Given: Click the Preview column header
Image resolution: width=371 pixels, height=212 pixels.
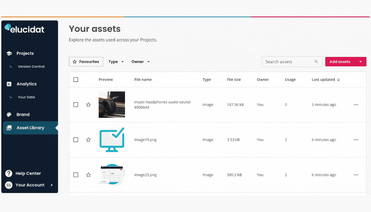Looking at the screenshot, I should pyautogui.click(x=106, y=79).
